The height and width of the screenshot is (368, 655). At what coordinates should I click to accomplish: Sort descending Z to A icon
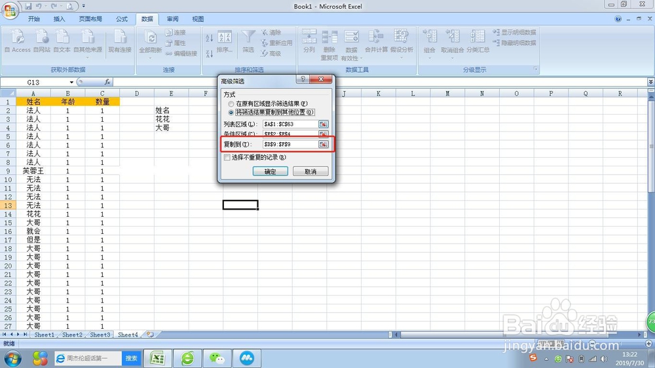(x=210, y=54)
